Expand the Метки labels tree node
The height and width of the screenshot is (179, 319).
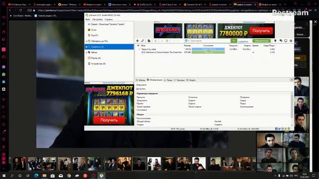pos(86,53)
